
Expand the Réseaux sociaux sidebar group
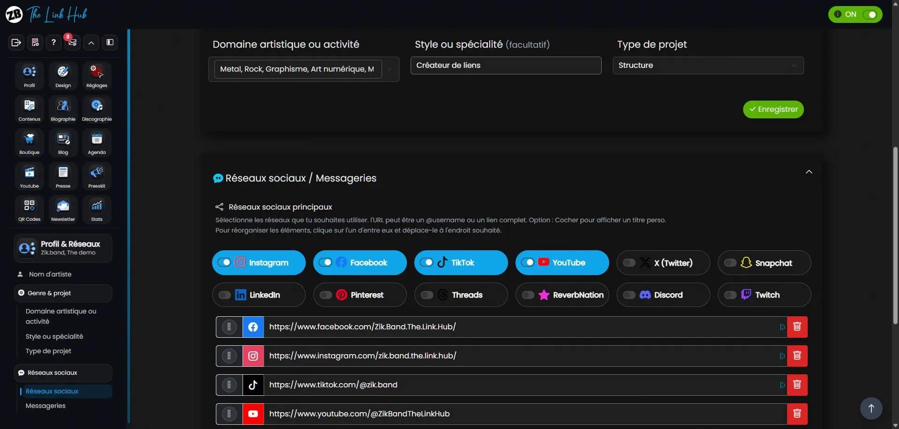(63, 373)
